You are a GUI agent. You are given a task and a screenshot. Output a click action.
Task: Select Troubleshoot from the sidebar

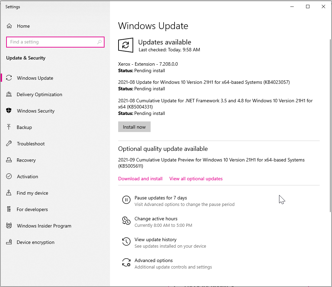coord(31,144)
